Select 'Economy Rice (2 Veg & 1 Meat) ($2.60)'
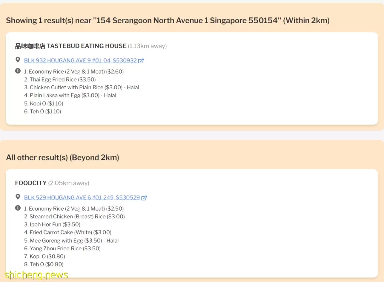 click(74, 71)
